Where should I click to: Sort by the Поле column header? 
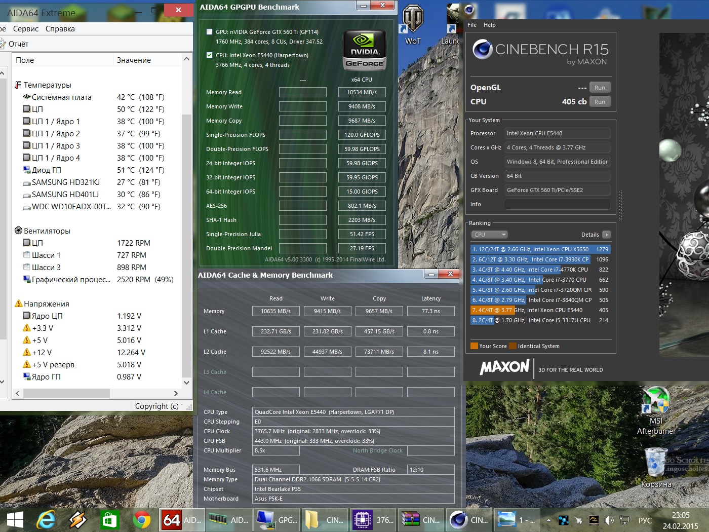(x=63, y=60)
